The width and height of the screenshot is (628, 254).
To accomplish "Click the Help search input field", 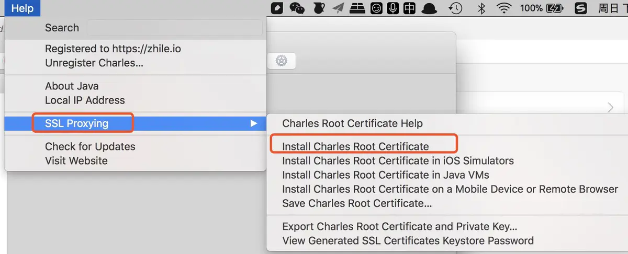I will coord(174,28).
